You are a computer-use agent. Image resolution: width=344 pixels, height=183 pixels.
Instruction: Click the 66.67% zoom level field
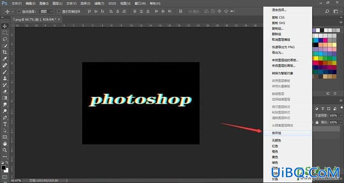coord(16,180)
